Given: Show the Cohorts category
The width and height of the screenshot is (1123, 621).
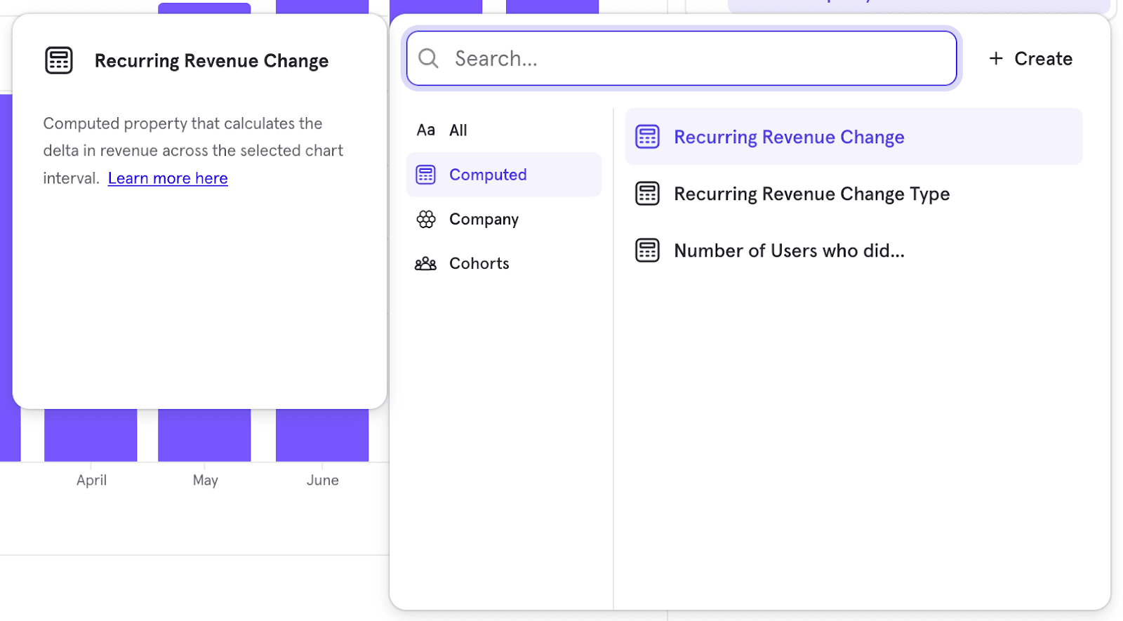Looking at the screenshot, I should (x=479, y=264).
